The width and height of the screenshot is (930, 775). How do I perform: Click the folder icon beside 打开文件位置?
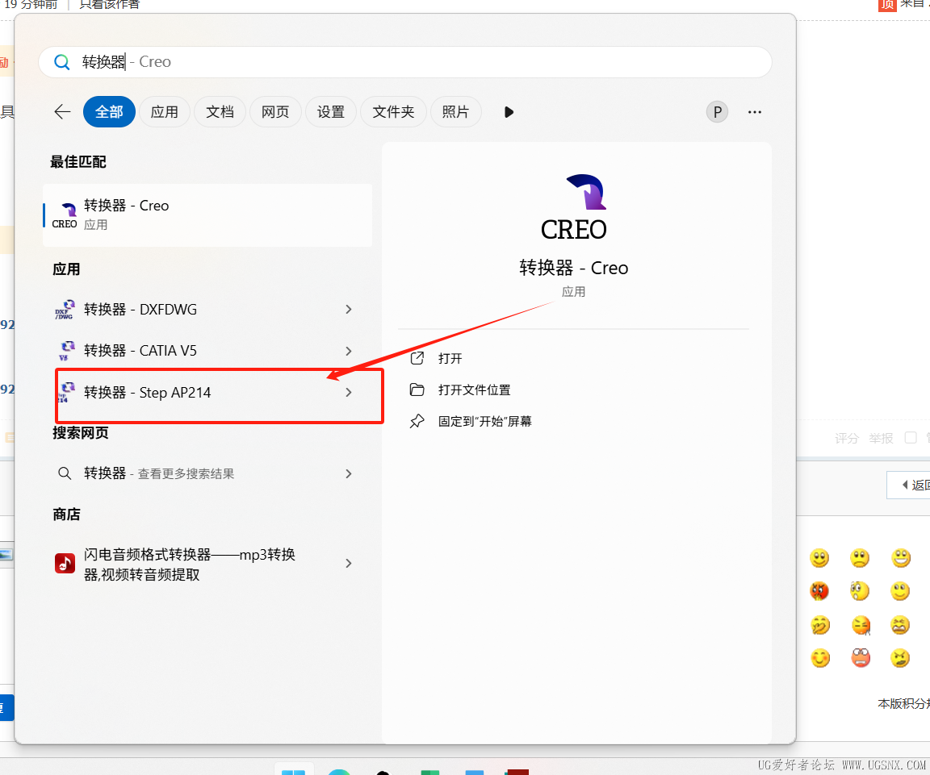coord(417,390)
